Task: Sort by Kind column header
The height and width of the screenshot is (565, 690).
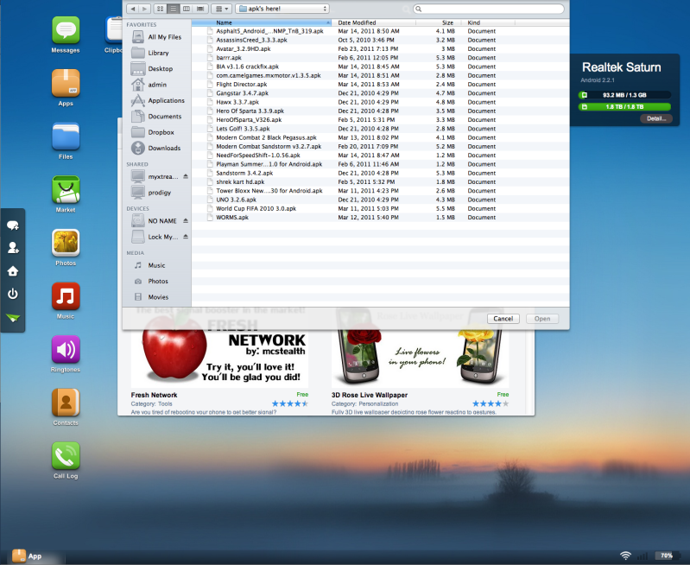Action: 488,22
